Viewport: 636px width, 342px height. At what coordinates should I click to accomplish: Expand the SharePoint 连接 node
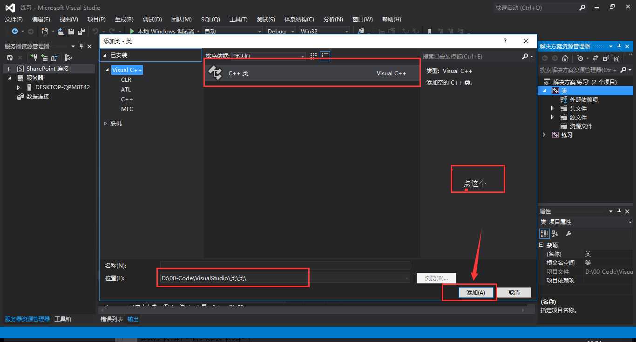click(9, 69)
